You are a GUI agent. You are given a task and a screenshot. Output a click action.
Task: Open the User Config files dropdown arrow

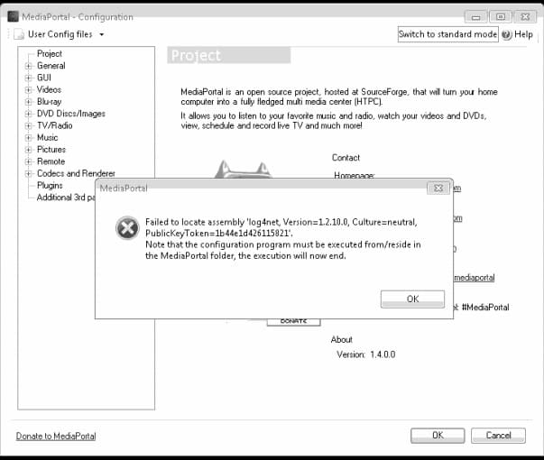click(x=102, y=34)
